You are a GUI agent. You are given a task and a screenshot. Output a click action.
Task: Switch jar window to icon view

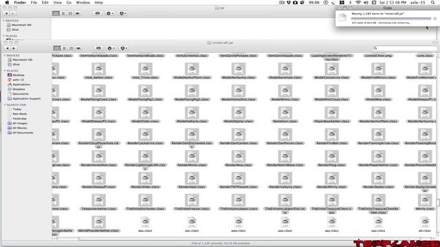click(56, 13)
